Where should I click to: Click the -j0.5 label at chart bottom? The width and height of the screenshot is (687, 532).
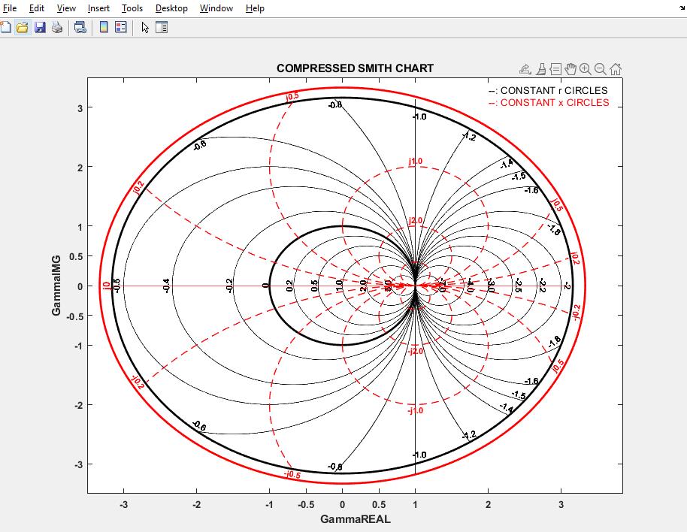pyautogui.click(x=292, y=475)
